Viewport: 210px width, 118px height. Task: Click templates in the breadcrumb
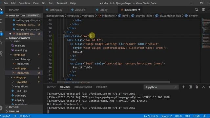[x=73, y=16]
